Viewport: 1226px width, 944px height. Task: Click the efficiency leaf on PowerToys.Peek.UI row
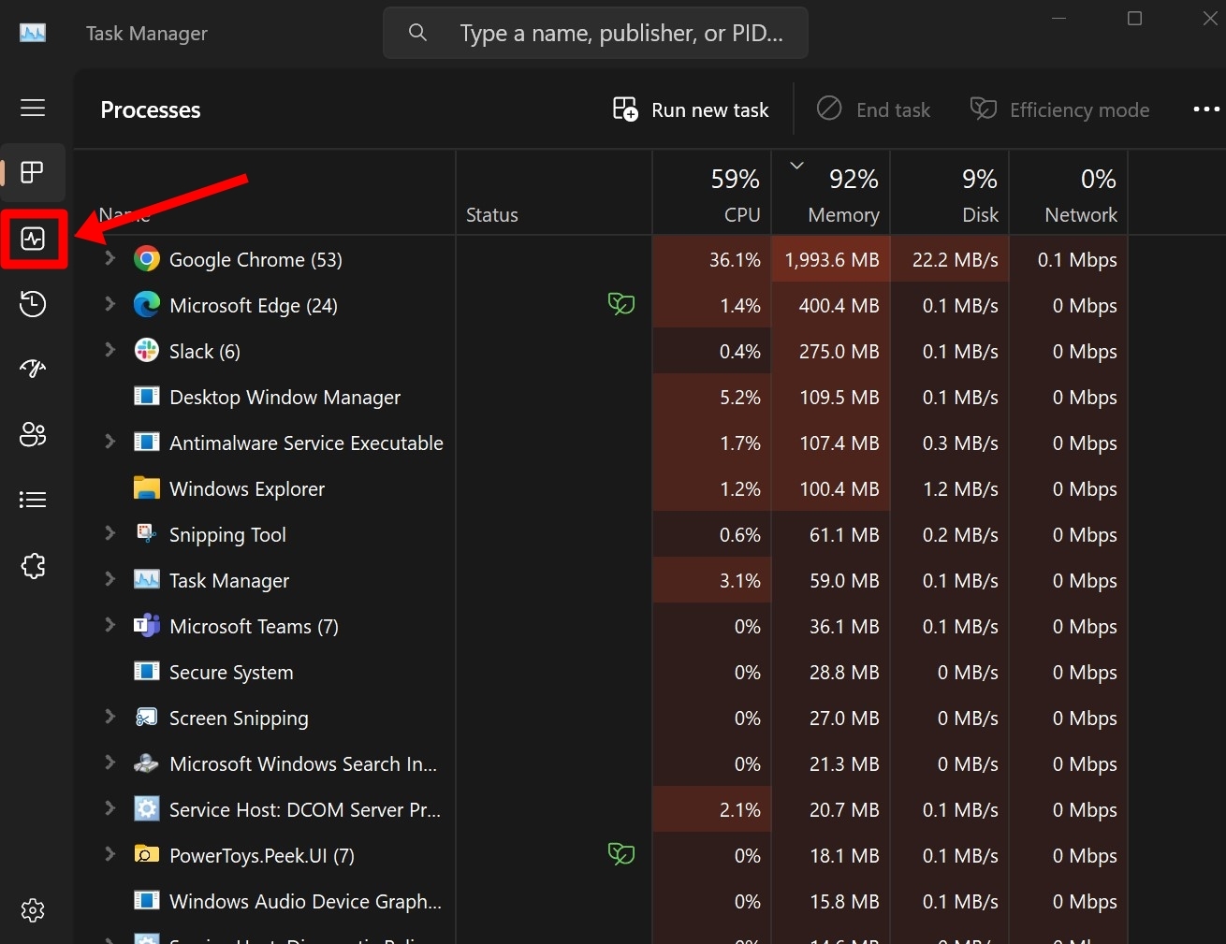(621, 853)
